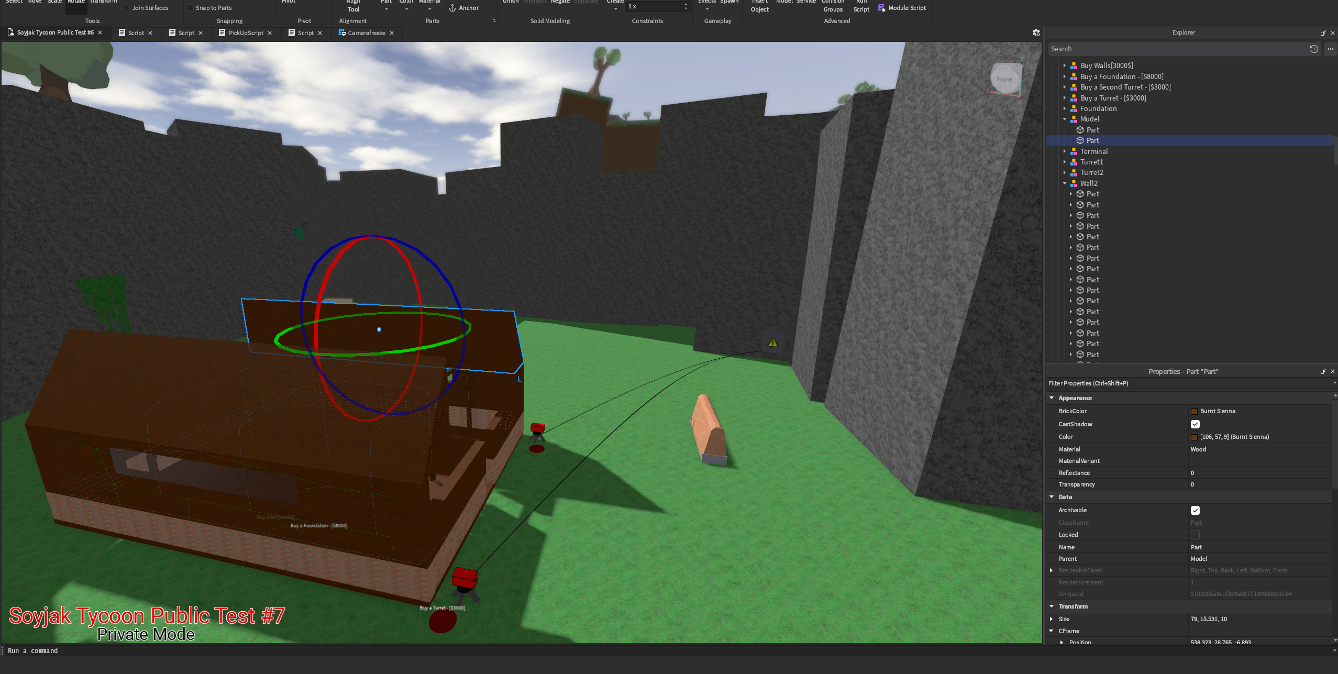Expand the Size property

(x=1052, y=619)
